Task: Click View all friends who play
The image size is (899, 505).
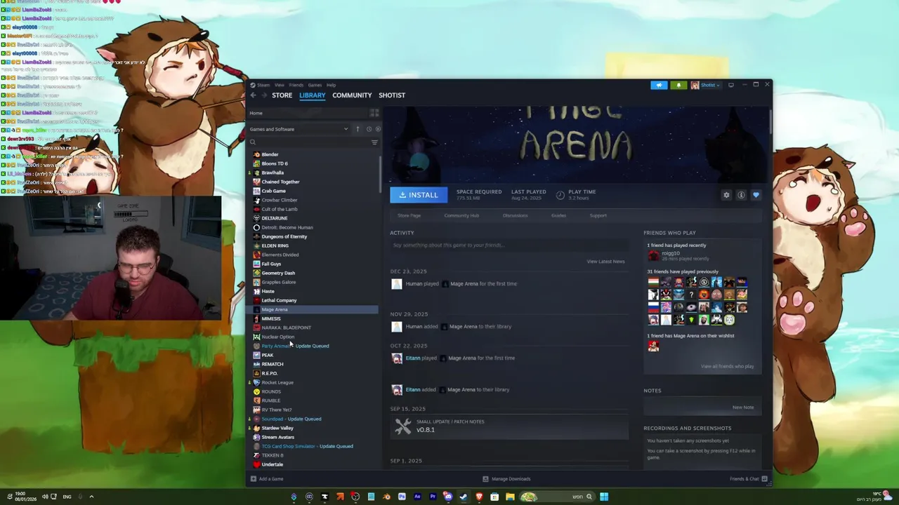Action: 727,366
